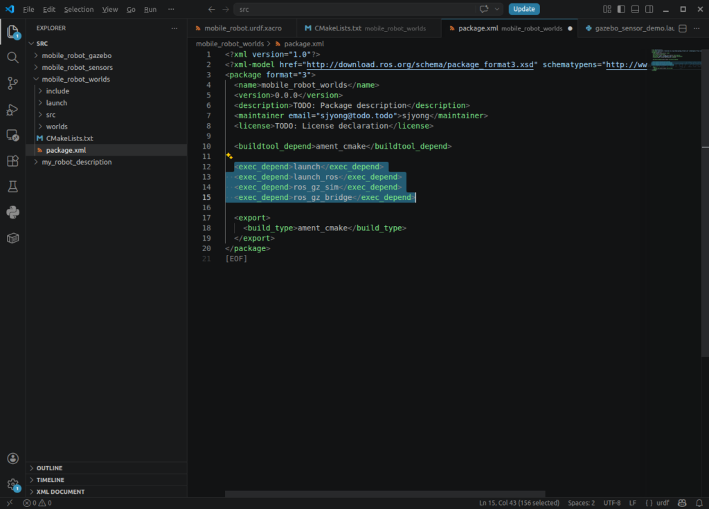The width and height of the screenshot is (709, 509).
Task: Split the editor with split icon
Action: click(x=683, y=28)
